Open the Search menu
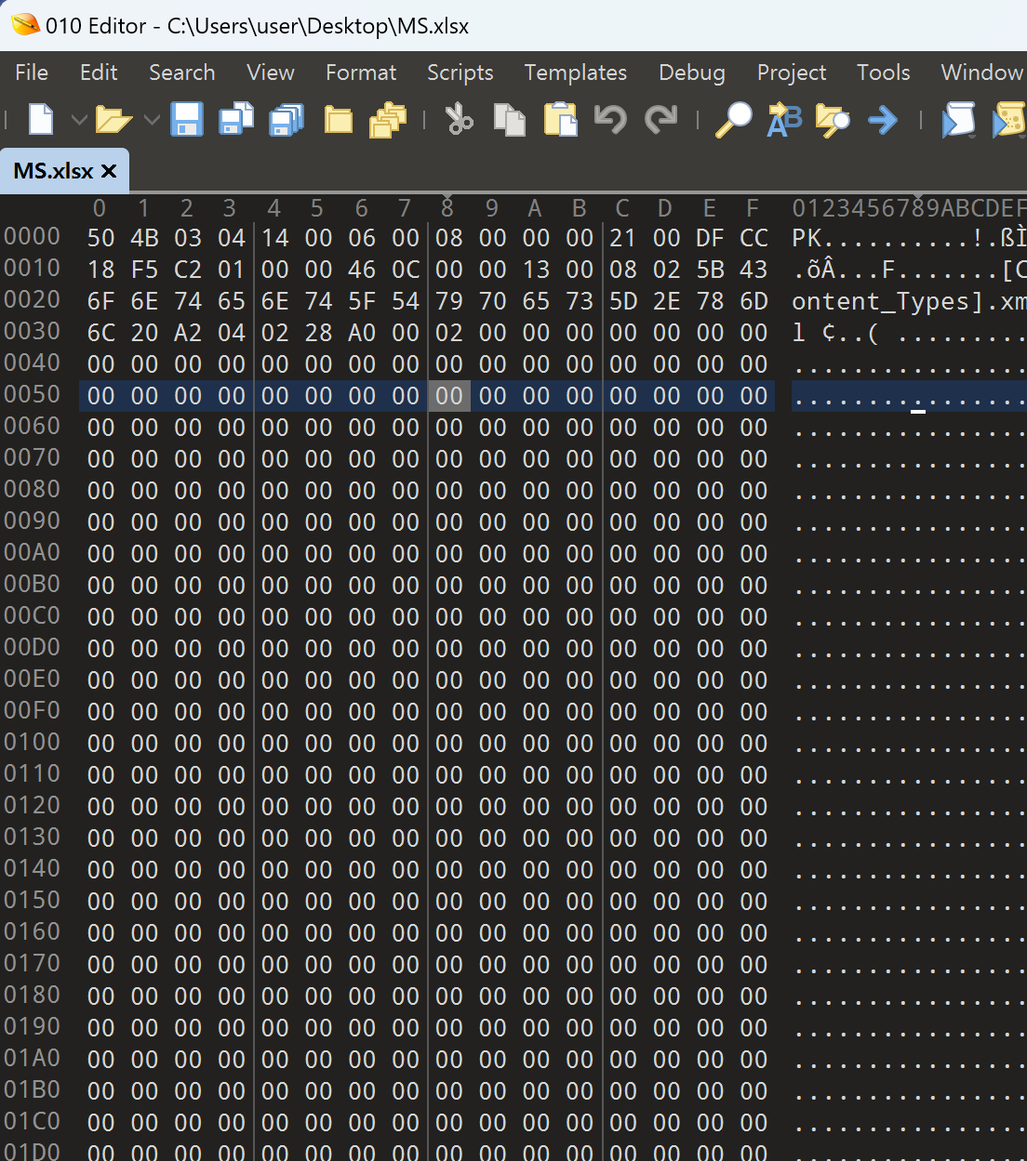1027x1161 pixels. (182, 73)
